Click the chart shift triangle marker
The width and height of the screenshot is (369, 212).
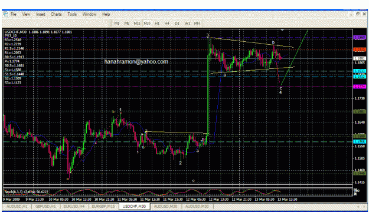click(282, 30)
